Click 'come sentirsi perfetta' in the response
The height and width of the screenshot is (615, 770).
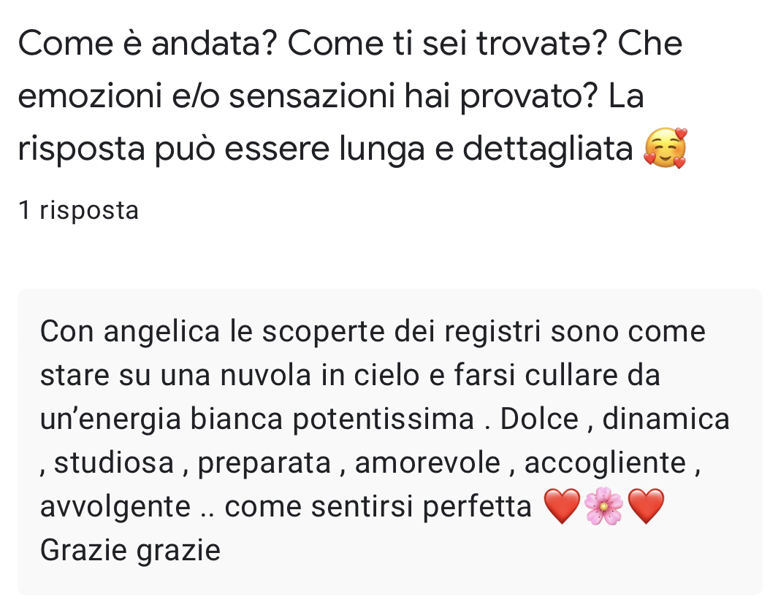(378, 507)
